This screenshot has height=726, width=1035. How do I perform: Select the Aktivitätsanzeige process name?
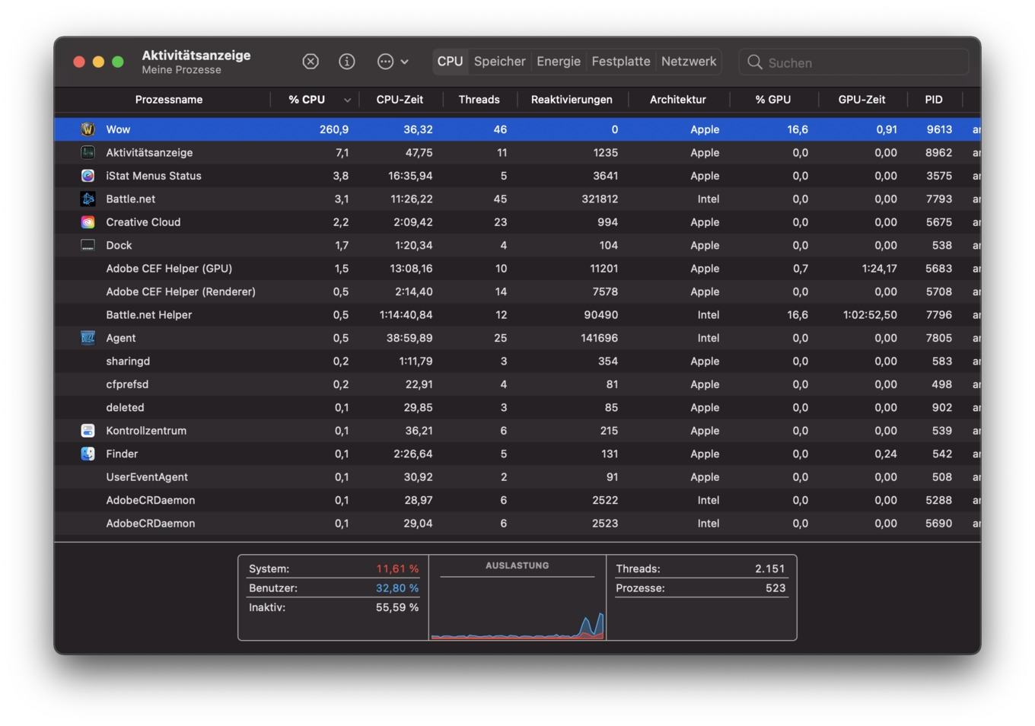tap(149, 152)
